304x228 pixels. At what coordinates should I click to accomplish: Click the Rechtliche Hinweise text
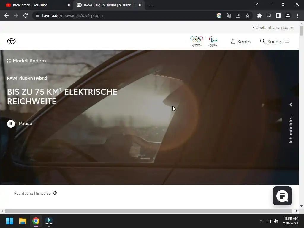pyautogui.click(x=32, y=193)
